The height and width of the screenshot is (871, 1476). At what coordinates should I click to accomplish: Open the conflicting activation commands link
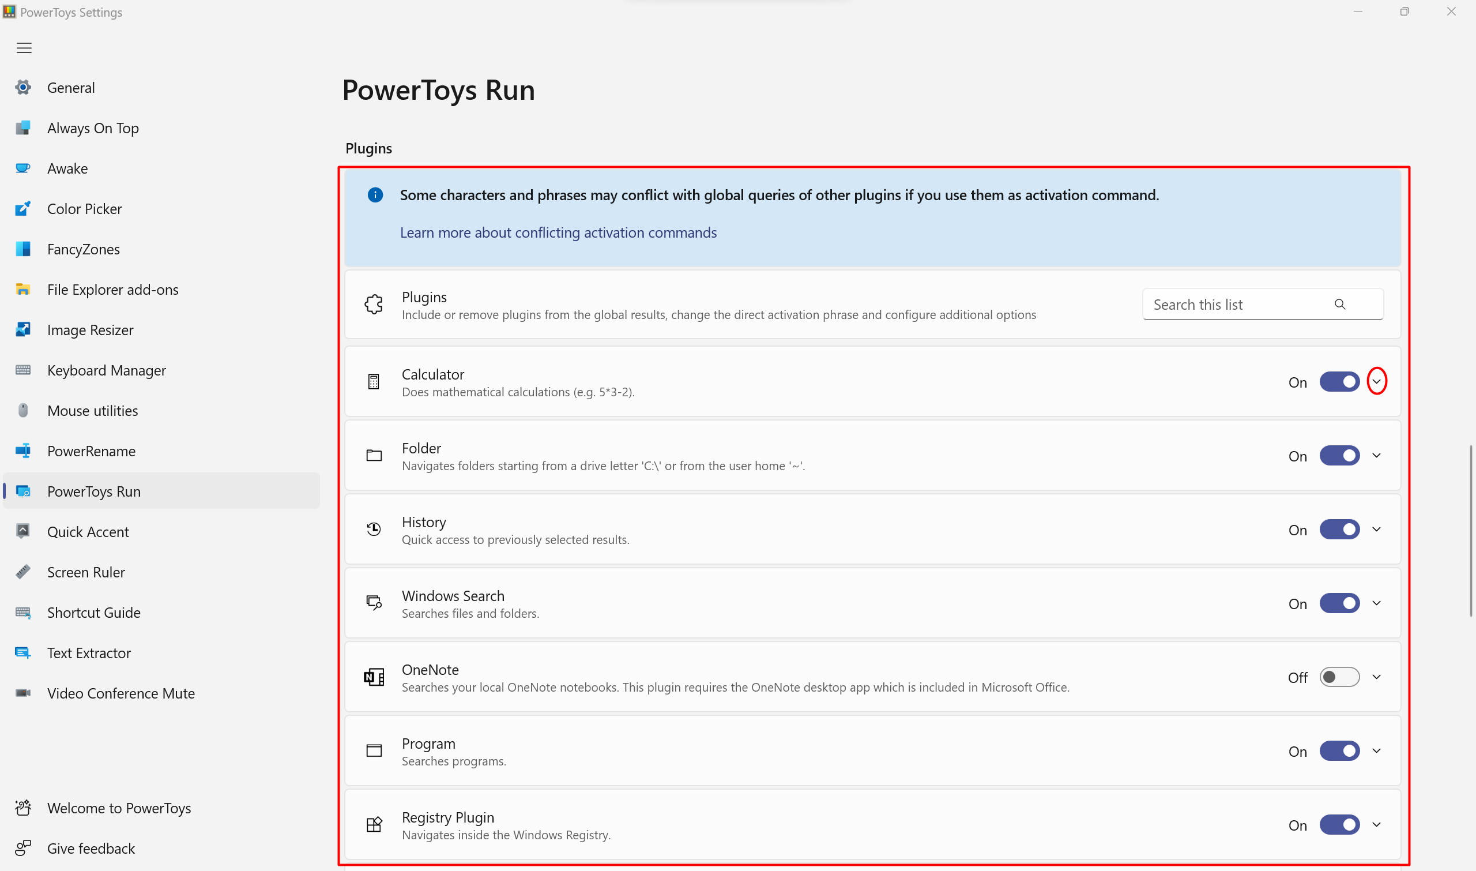(558, 232)
